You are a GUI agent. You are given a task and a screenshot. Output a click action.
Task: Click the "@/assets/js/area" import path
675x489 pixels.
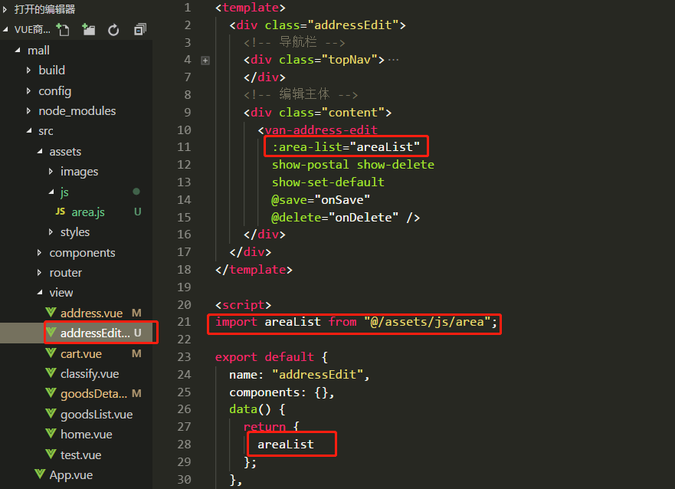tap(428, 322)
